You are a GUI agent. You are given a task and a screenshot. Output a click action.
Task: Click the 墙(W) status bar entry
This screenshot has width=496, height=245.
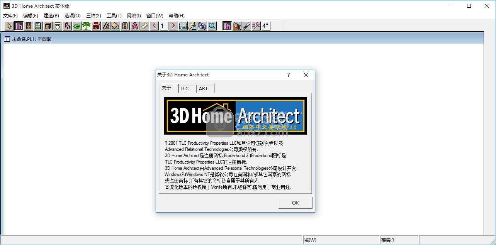coord(341,240)
